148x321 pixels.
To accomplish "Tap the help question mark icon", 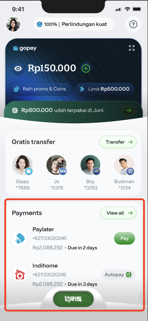I will pyautogui.click(x=133, y=24).
